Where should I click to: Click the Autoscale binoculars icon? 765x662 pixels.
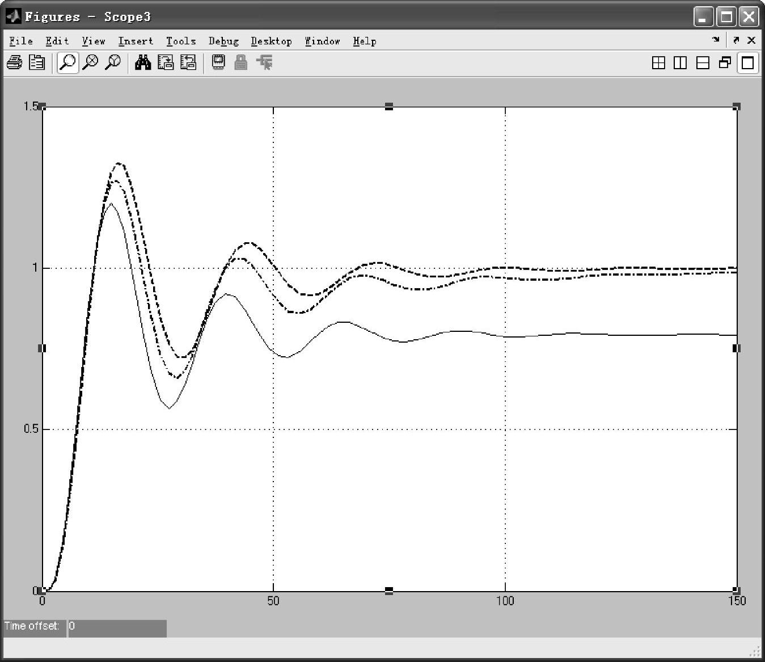click(142, 62)
